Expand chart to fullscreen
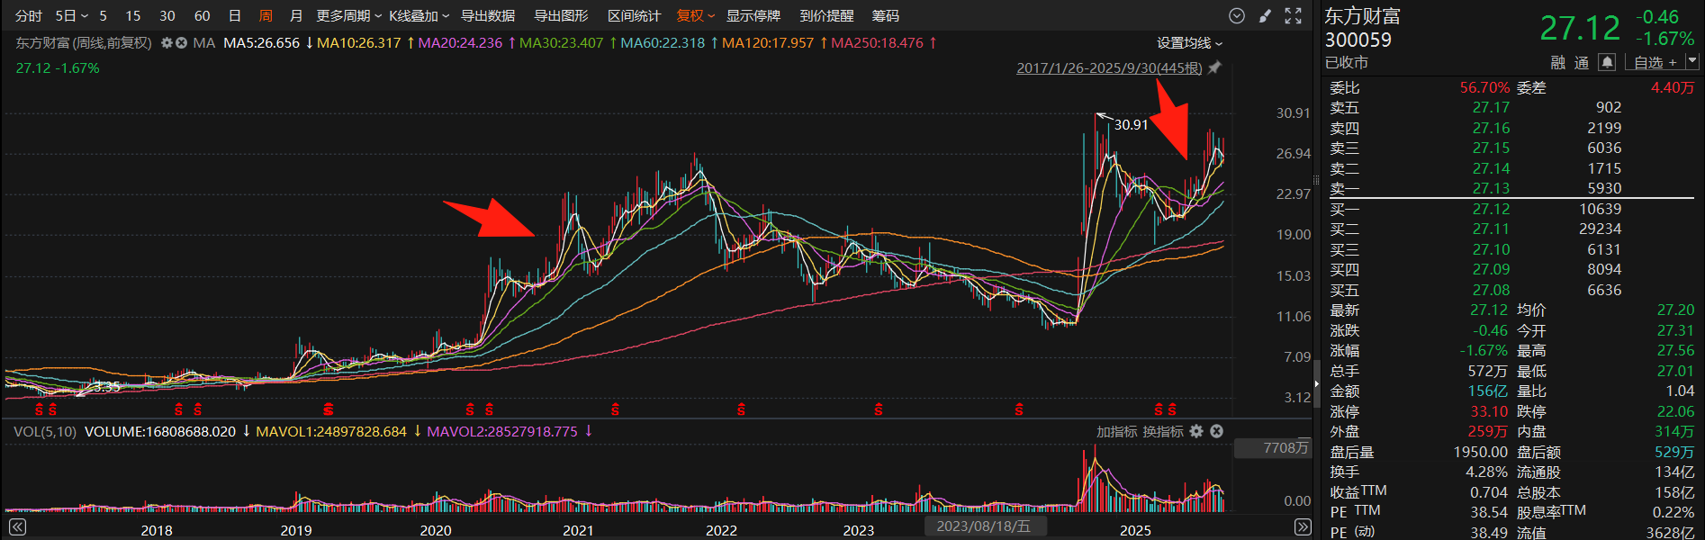 click(1294, 16)
